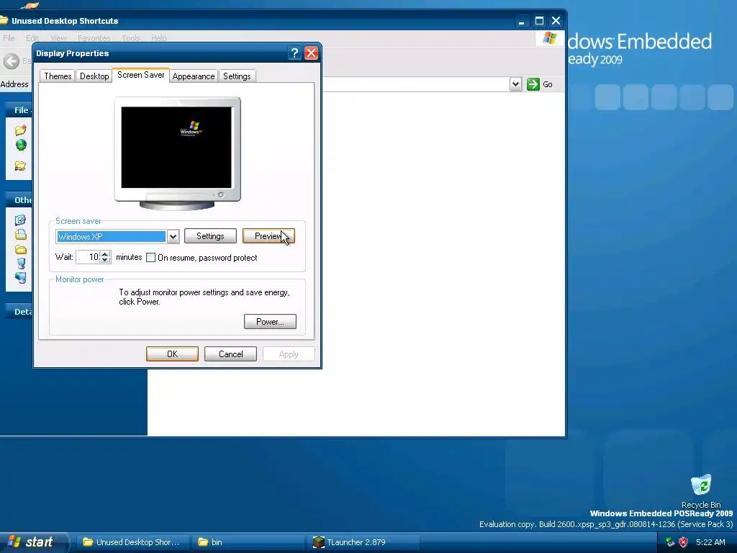The width and height of the screenshot is (737, 553).
Task: Cancel the Display Properties dialog
Action: [x=230, y=354]
